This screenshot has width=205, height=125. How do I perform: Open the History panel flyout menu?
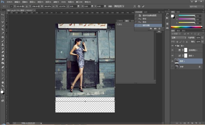[x=162, y=12]
